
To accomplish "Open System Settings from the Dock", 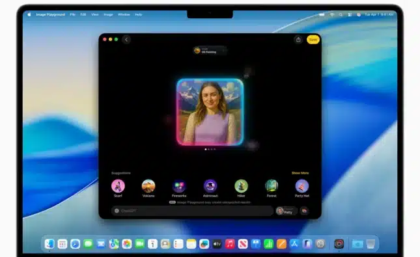I will click(x=320, y=244).
